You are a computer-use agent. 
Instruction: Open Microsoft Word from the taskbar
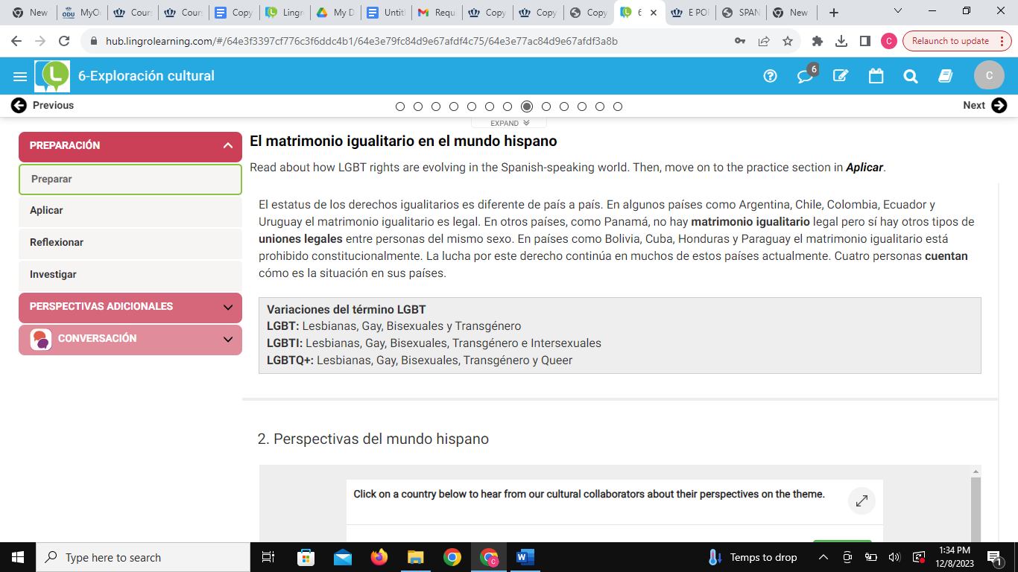tap(525, 557)
